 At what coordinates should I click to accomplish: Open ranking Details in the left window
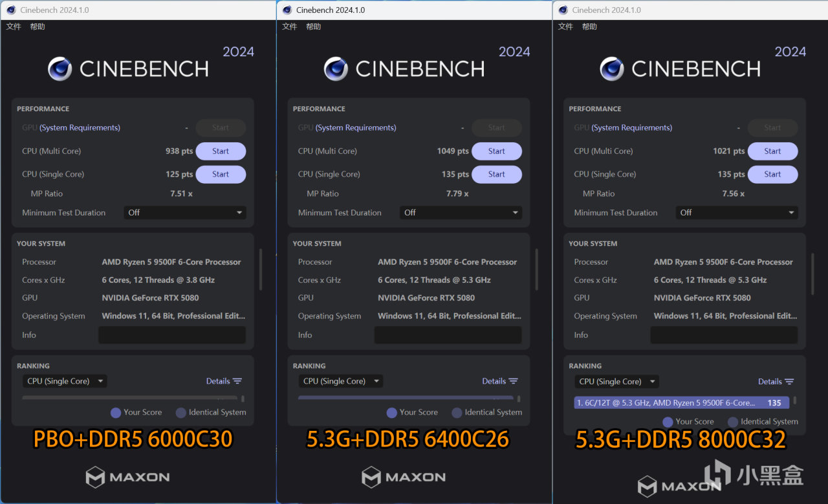[x=224, y=381]
